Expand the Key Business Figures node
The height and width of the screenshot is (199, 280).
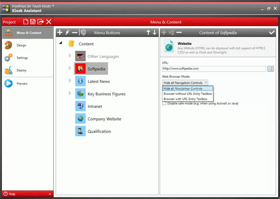[x=70, y=93]
